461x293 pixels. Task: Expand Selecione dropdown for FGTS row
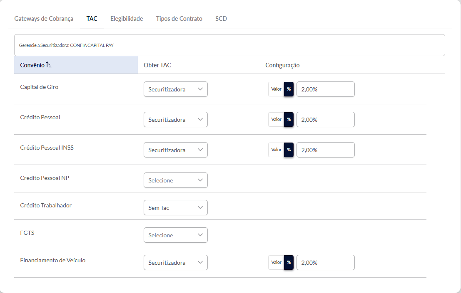pyautogui.click(x=175, y=235)
